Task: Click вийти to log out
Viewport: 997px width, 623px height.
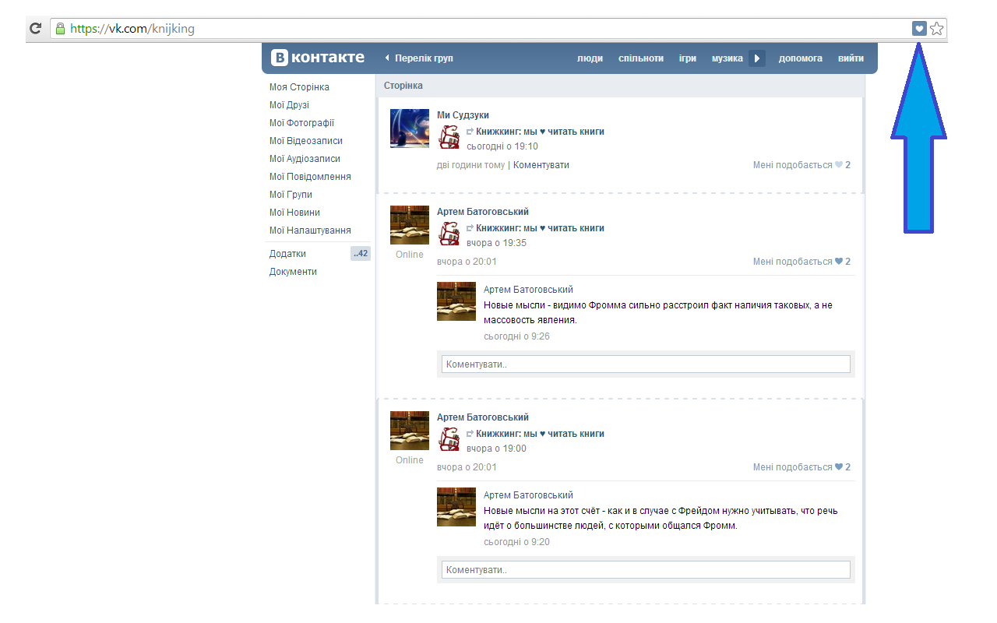Action: (851, 58)
